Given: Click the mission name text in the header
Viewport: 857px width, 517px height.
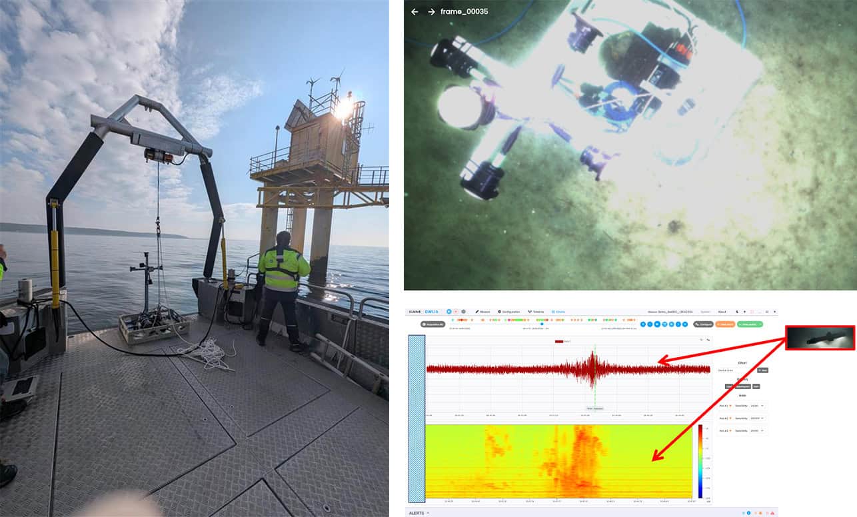Looking at the screenshot, I should click(x=670, y=312).
